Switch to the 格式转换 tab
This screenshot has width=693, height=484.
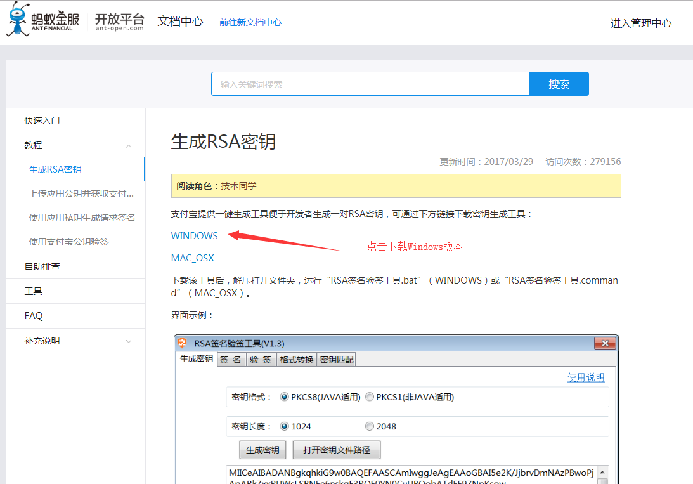click(x=297, y=360)
